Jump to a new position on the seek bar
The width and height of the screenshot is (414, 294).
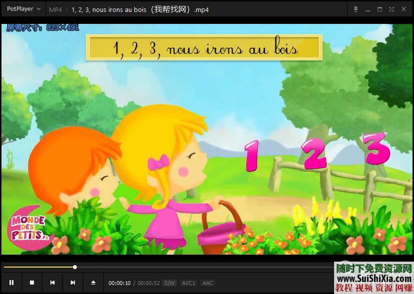[x=200, y=267]
